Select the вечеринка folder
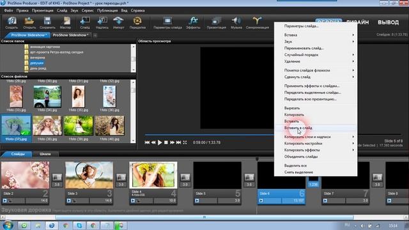Image resolution: width=409 pixels, height=230 pixels. [37, 57]
